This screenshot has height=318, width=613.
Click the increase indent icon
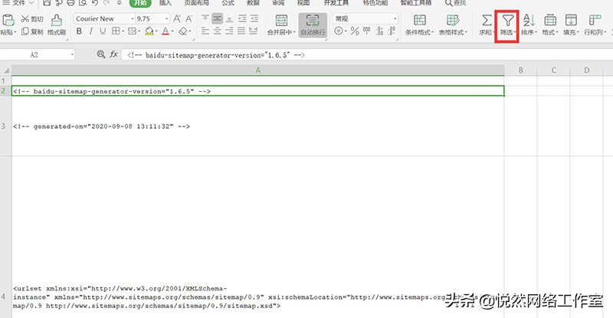tap(254, 18)
